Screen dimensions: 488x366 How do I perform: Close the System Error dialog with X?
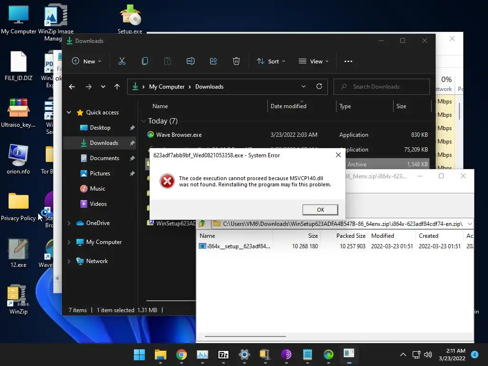point(338,155)
